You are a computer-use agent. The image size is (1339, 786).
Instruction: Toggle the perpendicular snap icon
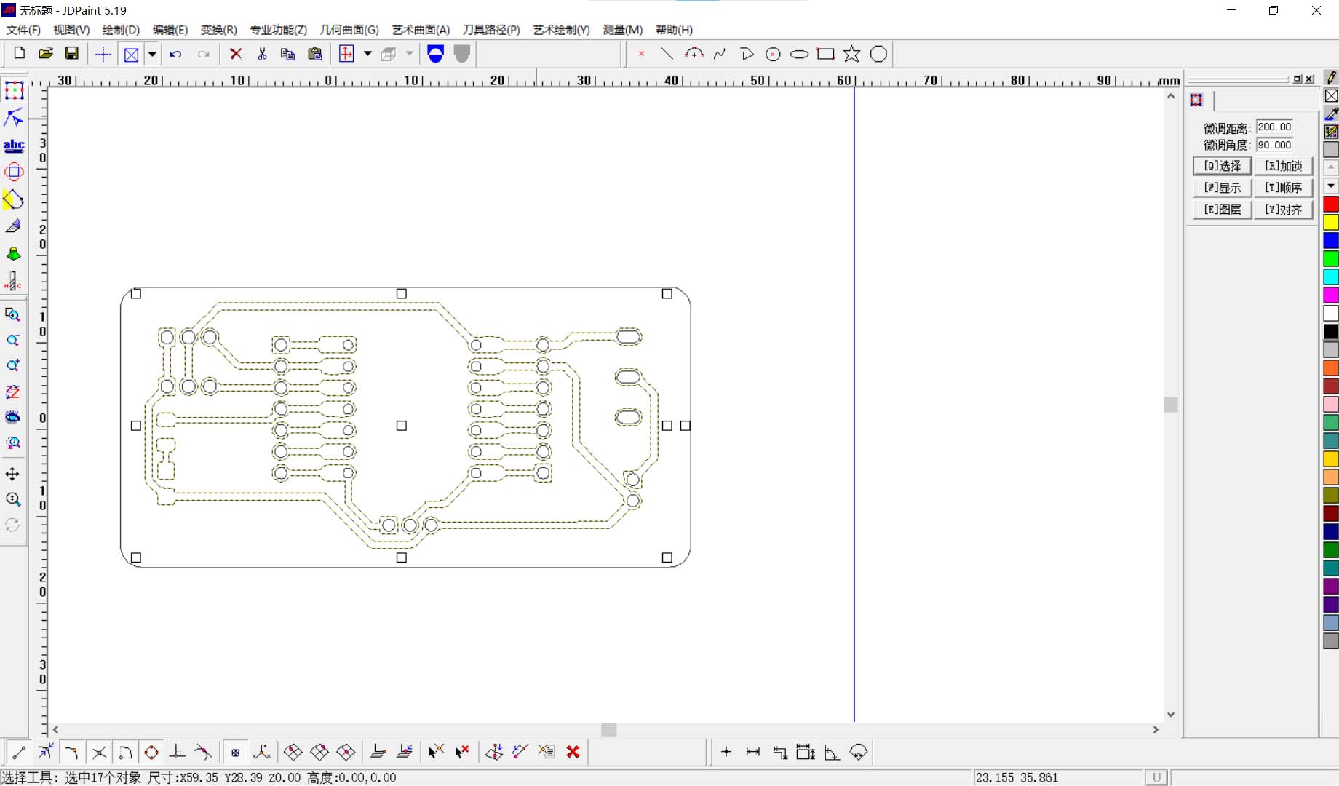click(178, 752)
